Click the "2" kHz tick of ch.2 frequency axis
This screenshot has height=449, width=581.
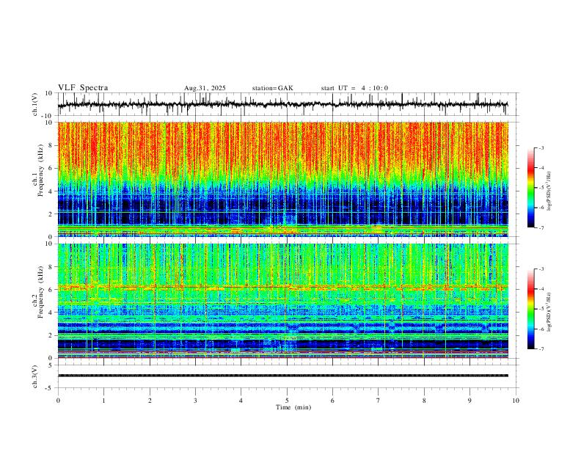51,335
